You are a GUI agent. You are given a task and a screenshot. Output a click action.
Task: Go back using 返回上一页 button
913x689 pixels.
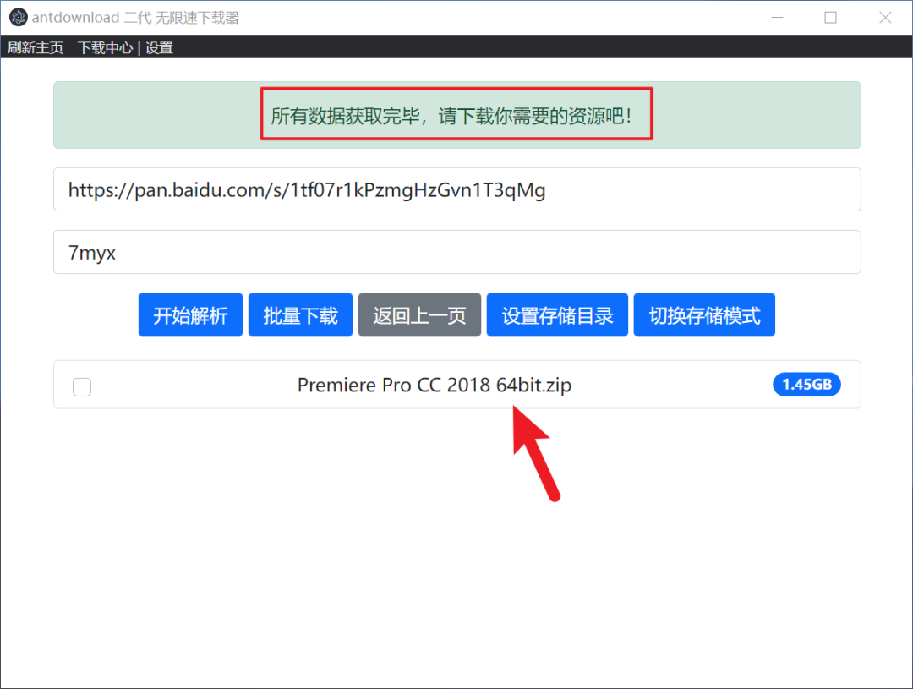click(x=419, y=315)
